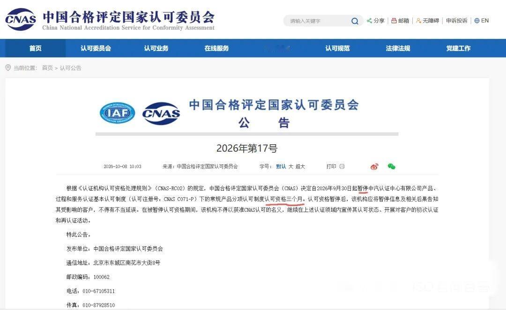This screenshot has width=506, height=310.
Task: Open the 认可业务 navigation menu
Action: point(156,48)
